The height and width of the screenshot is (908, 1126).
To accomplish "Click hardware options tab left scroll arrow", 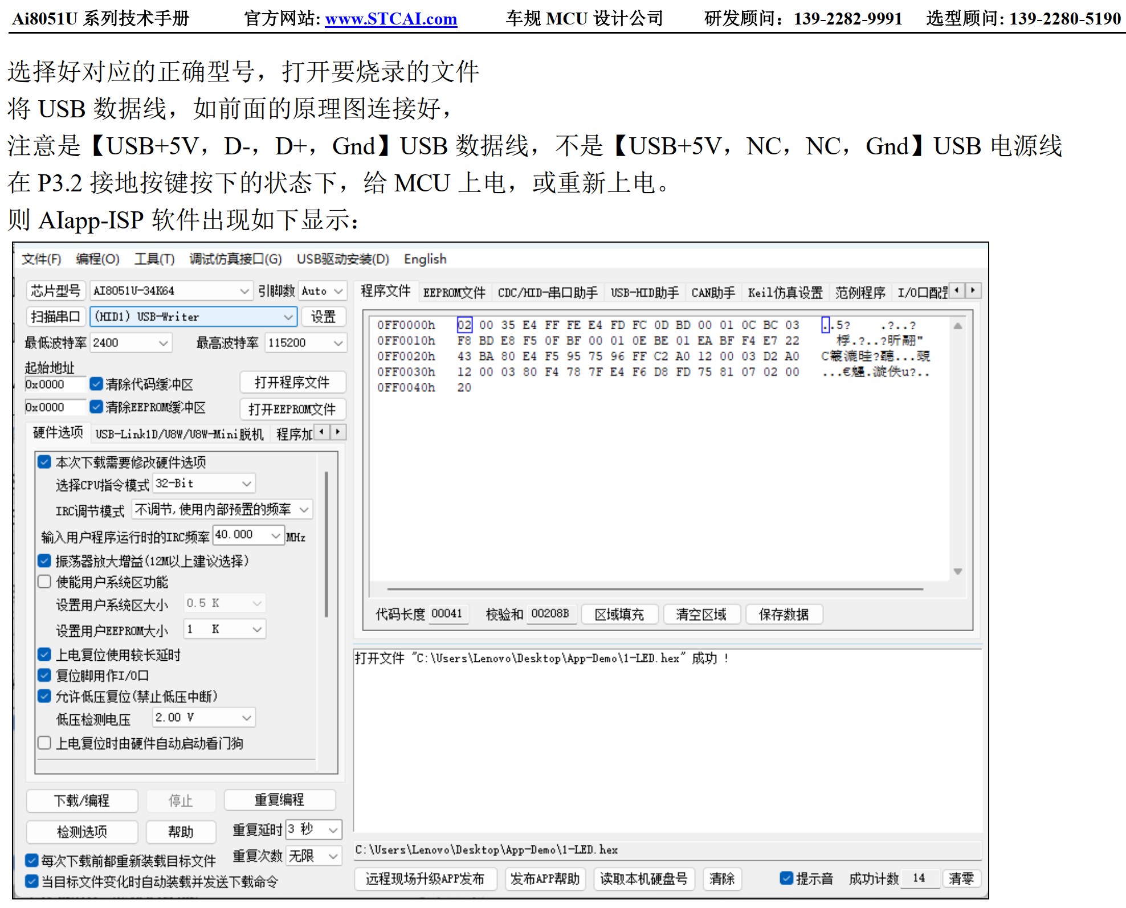I will coord(322,432).
